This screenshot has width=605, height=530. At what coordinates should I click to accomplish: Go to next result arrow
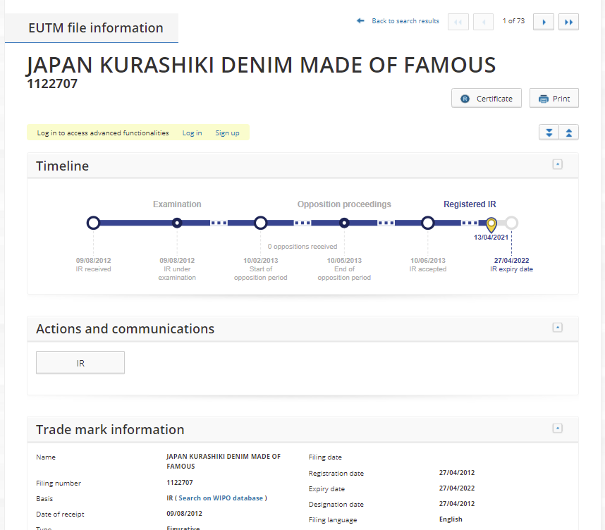(543, 22)
